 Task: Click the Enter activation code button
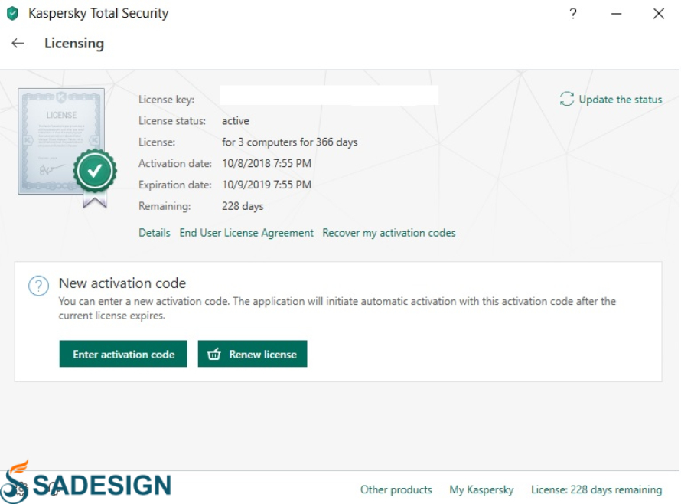[x=123, y=354]
